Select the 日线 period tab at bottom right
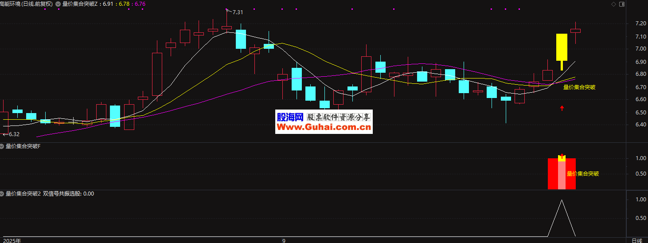The image size is (648, 243). point(636,240)
